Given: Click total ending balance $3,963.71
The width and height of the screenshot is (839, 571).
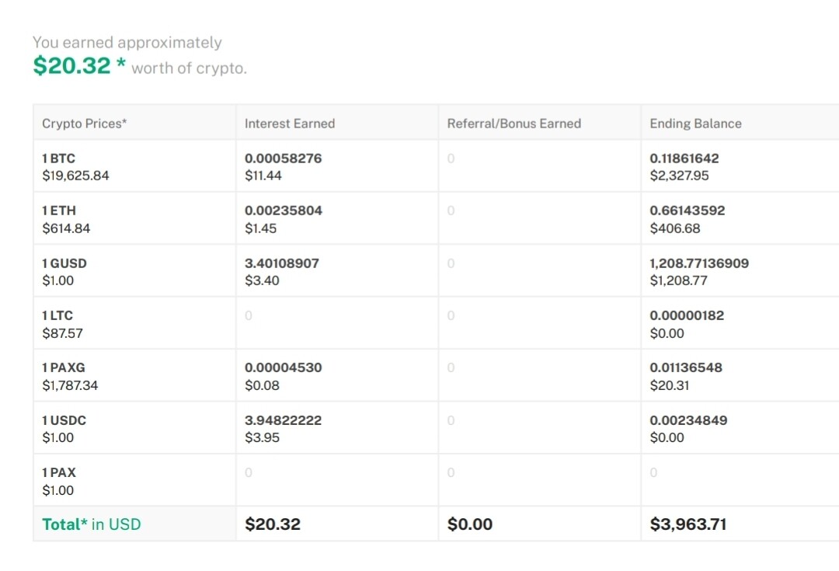Looking at the screenshot, I should tap(688, 524).
